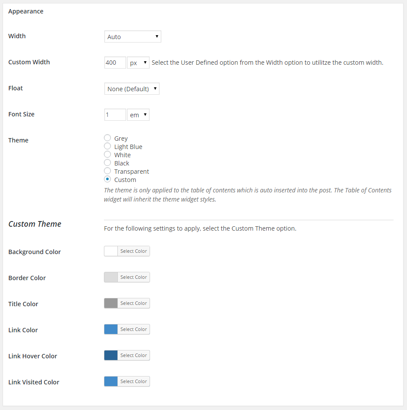Open the Width dropdown set to Auto
This screenshot has width=407, height=410.
[133, 37]
